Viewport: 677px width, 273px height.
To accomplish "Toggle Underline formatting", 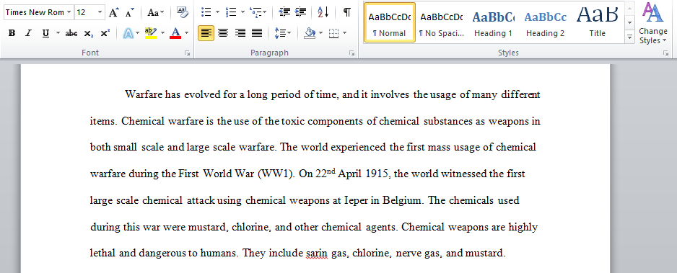I will point(45,33).
